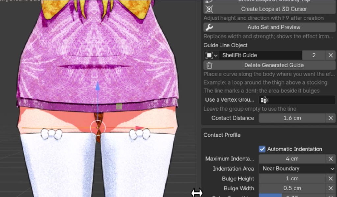Image resolution: width=337 pixels, height=197 pixels.
Task: Click the Bulge Width 0.5 cm field
Action: (x=292, y=188)
